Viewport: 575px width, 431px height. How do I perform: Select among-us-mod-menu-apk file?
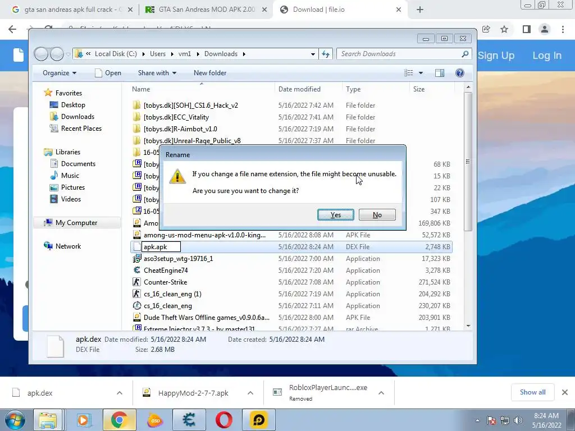(x=204, y=235)
